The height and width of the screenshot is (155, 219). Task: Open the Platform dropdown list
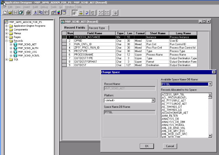click(x=153, y=101)
